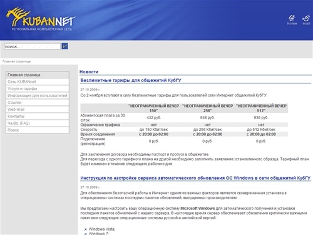The width and height of the screenshot is (313, 235).
Task: Click the Главная страница breadcrumb
Action: coord(16,61)
